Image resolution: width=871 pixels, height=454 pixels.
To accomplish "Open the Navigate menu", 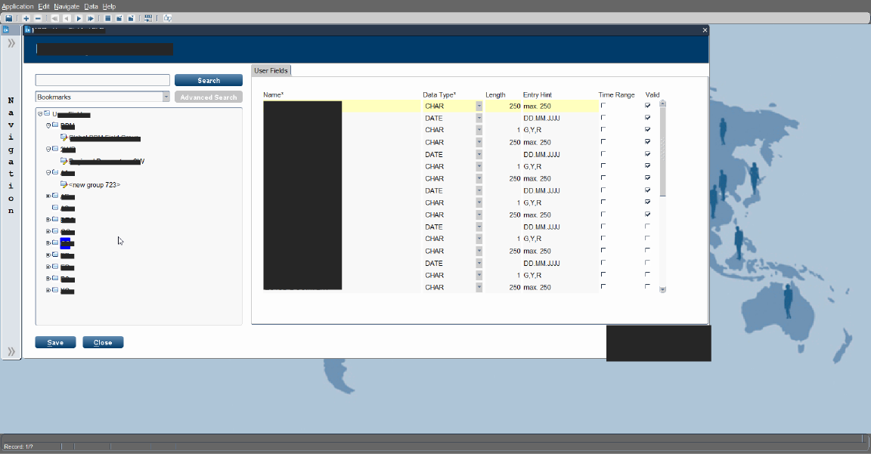I will 67,5.
